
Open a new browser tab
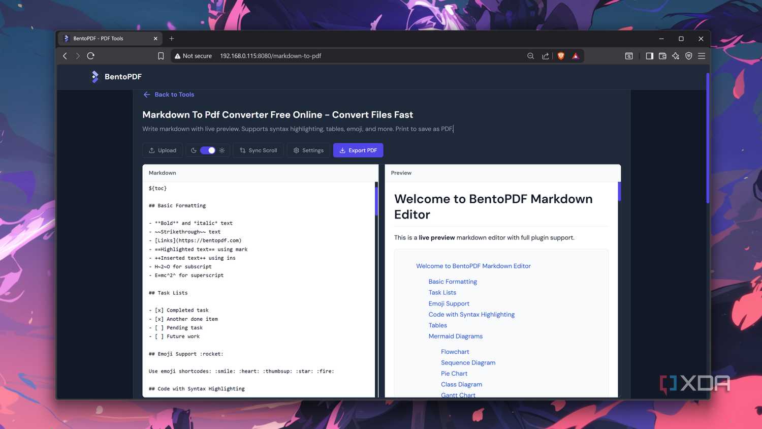pos(172,39)
